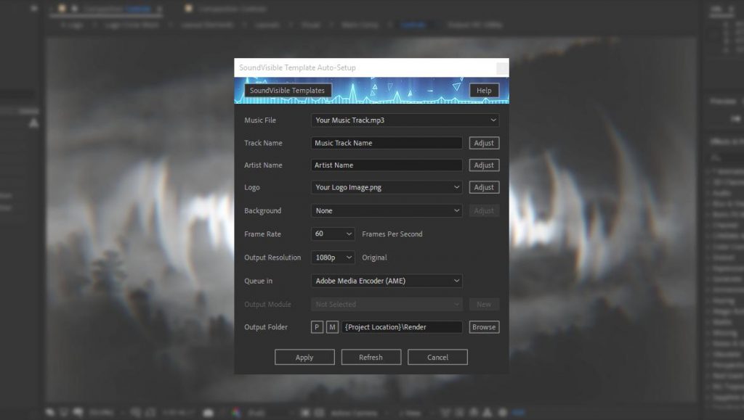Open the Queue in Adobe Media Encoder dropdown

pos(387,281)
